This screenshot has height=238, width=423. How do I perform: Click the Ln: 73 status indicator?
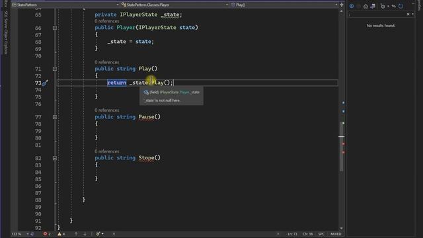click(x=292, y=234)
